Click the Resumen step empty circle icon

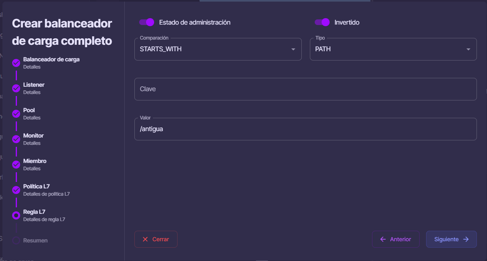click(x=16, y=240)
